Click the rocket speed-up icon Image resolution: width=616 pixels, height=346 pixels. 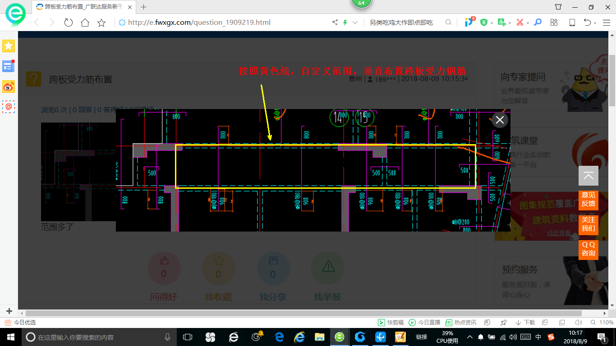[504, 323]
